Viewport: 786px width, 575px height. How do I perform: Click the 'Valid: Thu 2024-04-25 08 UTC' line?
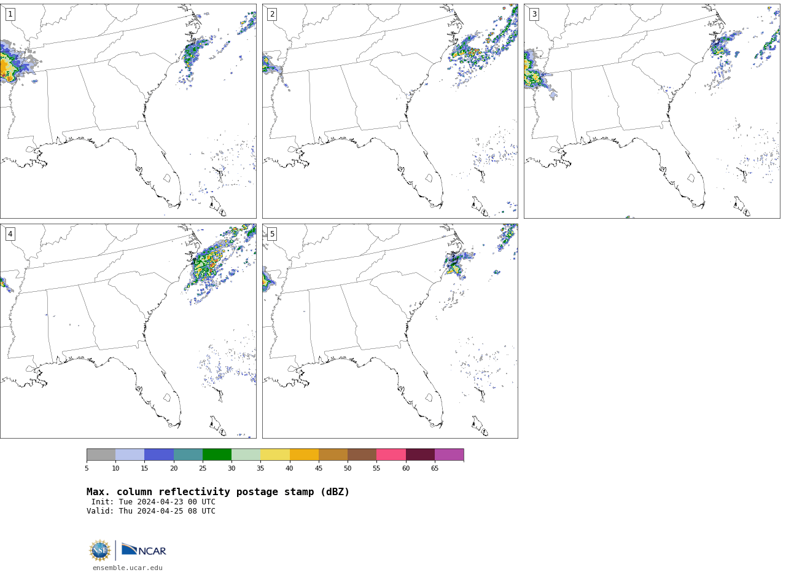[151, 511]
